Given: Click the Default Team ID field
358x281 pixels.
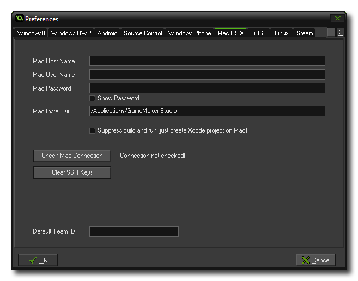Looking at the screenshot, I should pos(134,232).
